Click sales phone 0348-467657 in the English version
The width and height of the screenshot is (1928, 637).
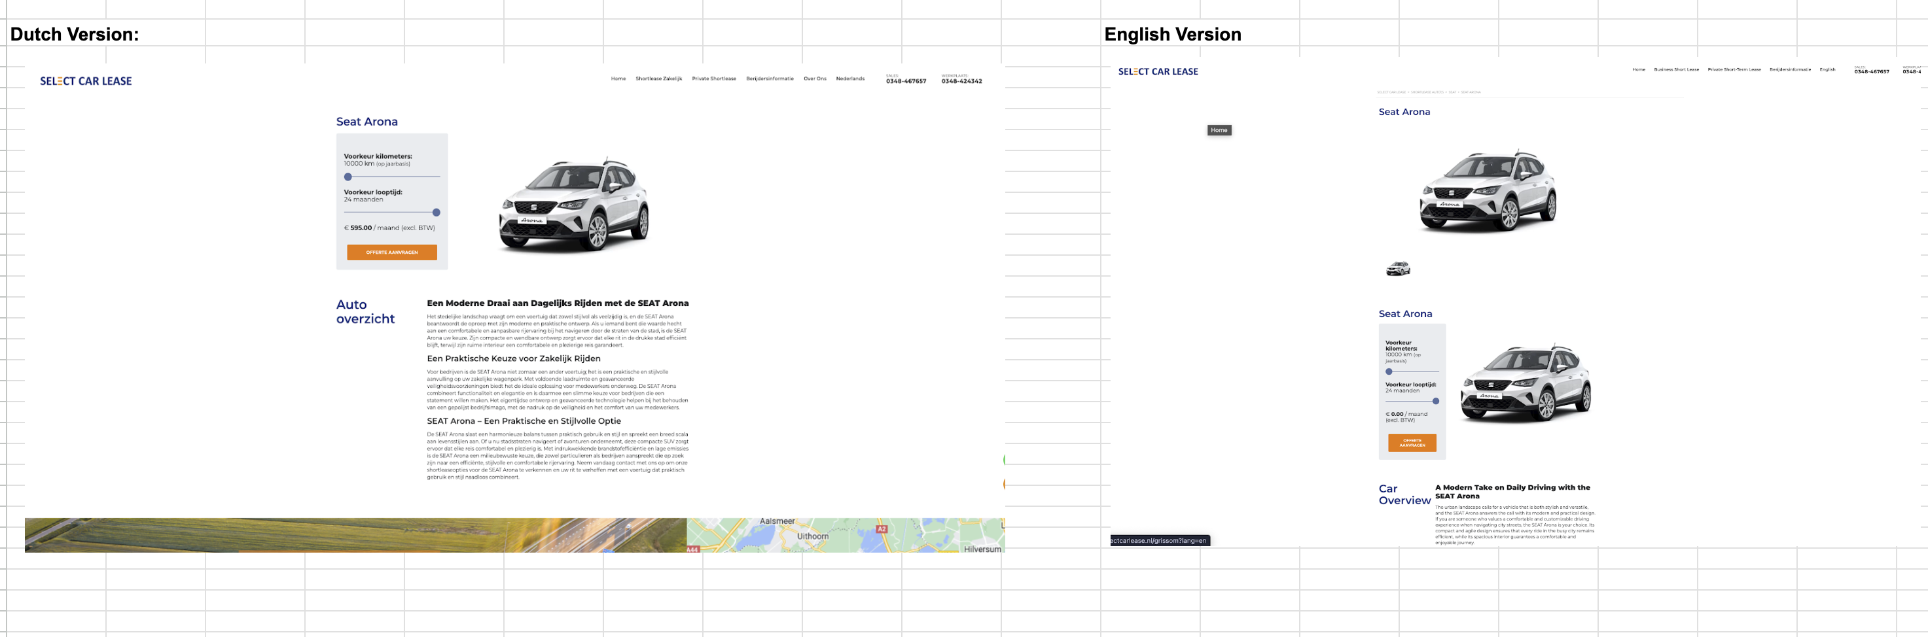pyautogui.click(x=1872, y=72)
